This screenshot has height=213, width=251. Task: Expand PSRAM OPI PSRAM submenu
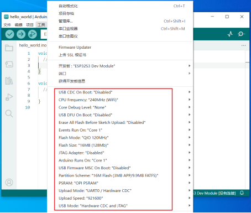[120, 183]
